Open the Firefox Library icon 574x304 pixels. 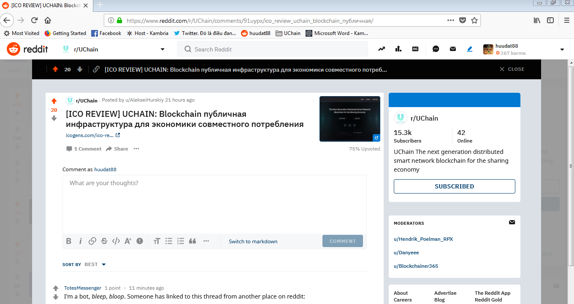537,20
